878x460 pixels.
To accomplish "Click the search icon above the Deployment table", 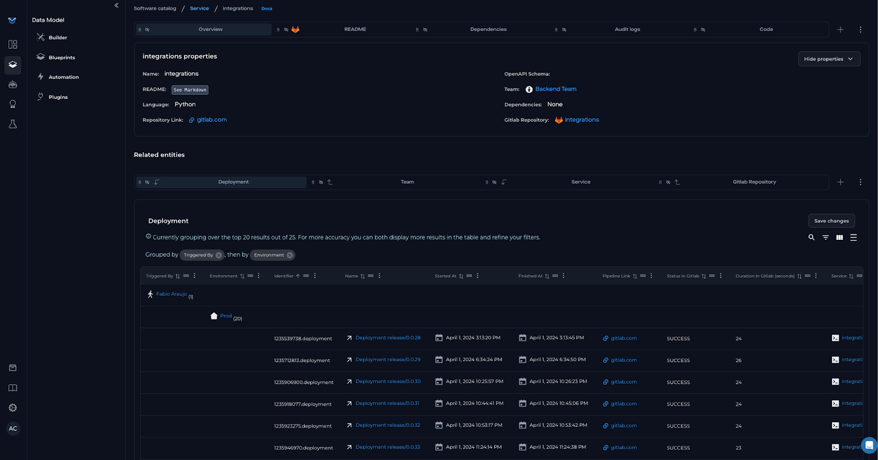I will (811, 238).
